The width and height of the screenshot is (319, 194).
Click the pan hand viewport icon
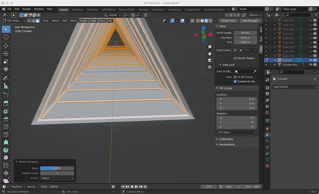[209, 54]
